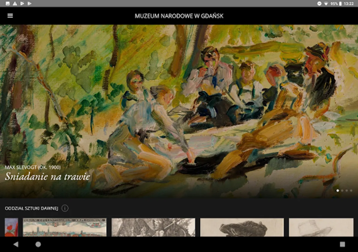Viewport: 358px width, 252px height.
Task: Tap the Android home circle button
Action: point(38,244)
